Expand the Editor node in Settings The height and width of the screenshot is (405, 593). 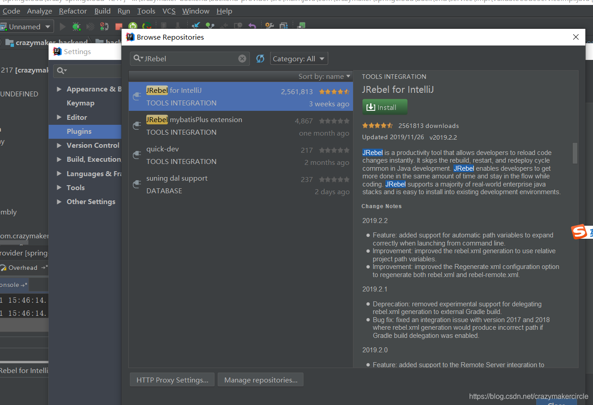tap(59, 117)
